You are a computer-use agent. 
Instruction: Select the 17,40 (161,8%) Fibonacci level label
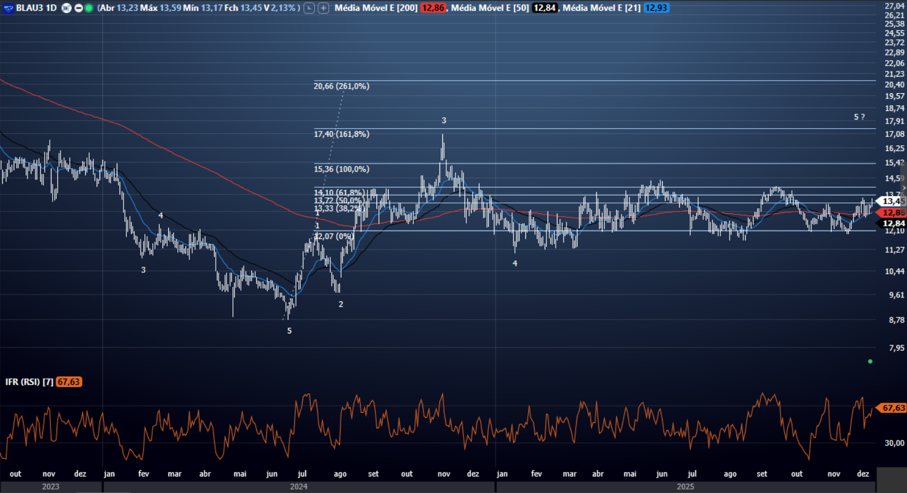tap(341, 134)
